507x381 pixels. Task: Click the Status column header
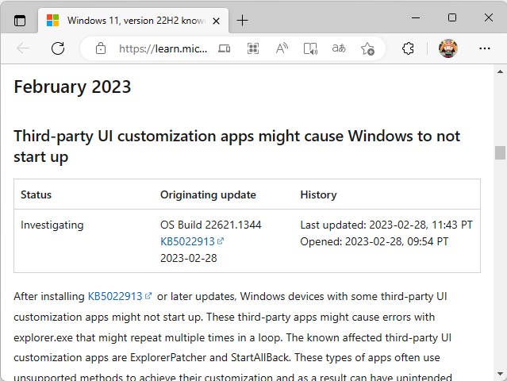click(x=36, y=194)
